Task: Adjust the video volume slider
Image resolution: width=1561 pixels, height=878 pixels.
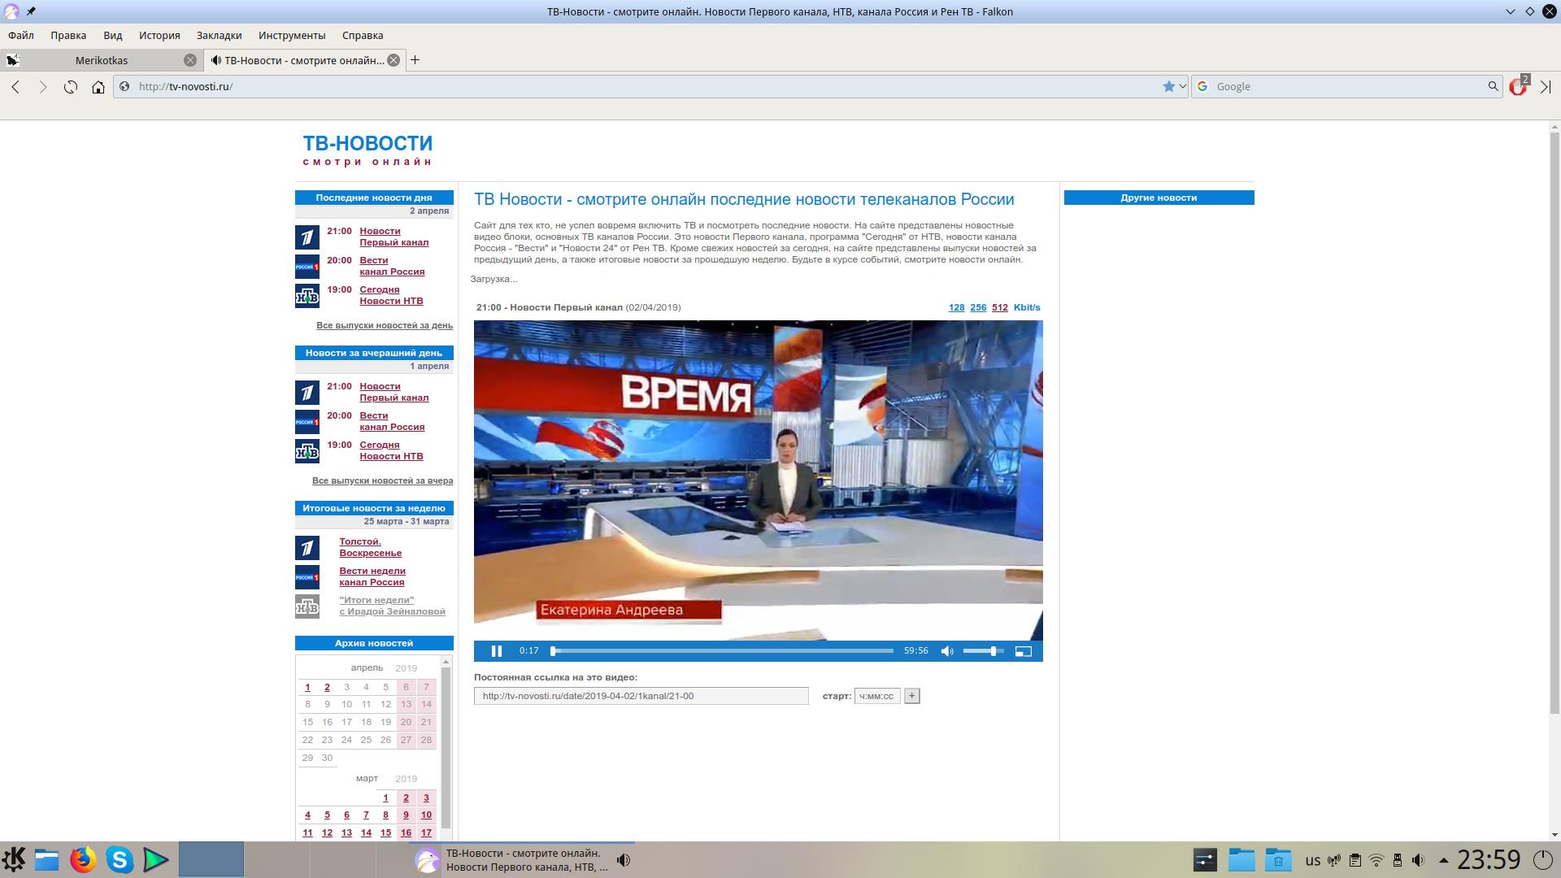Action: (x=983, y=650)
